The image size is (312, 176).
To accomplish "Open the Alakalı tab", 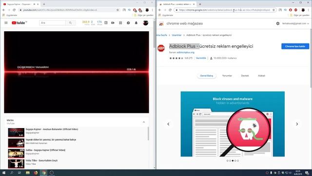I will point(261,76).
